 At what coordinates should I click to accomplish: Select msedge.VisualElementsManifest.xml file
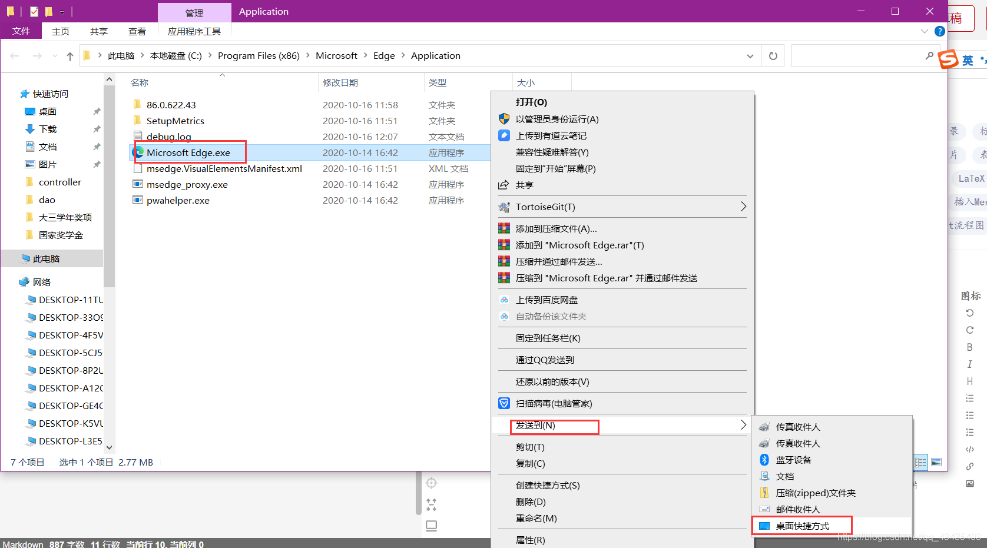pyautogui.click(x=224, y=168)
